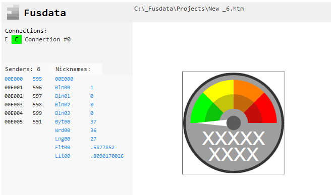Click the Senders: 6 header
Screen dimensions: 331x195
(x=23, y=69)
